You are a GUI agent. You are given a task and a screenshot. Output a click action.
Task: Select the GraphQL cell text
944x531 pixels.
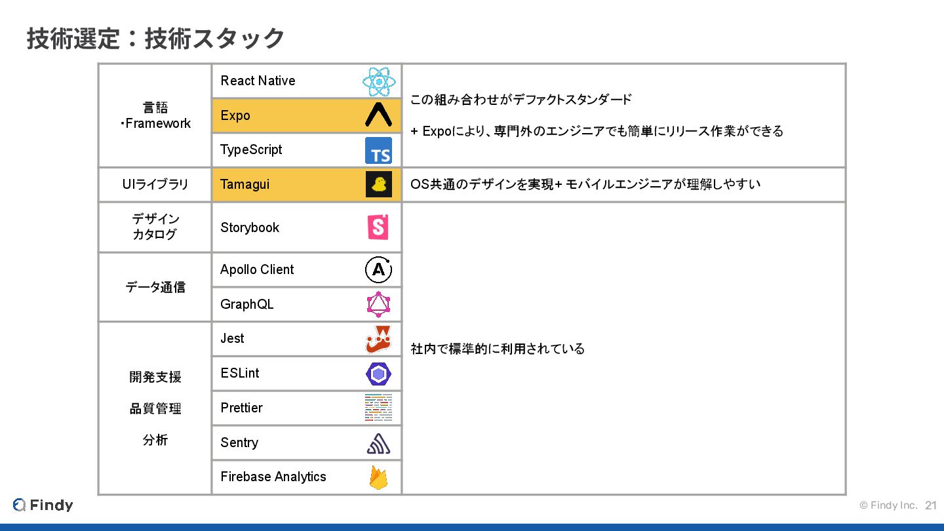[x=247, y=304]
